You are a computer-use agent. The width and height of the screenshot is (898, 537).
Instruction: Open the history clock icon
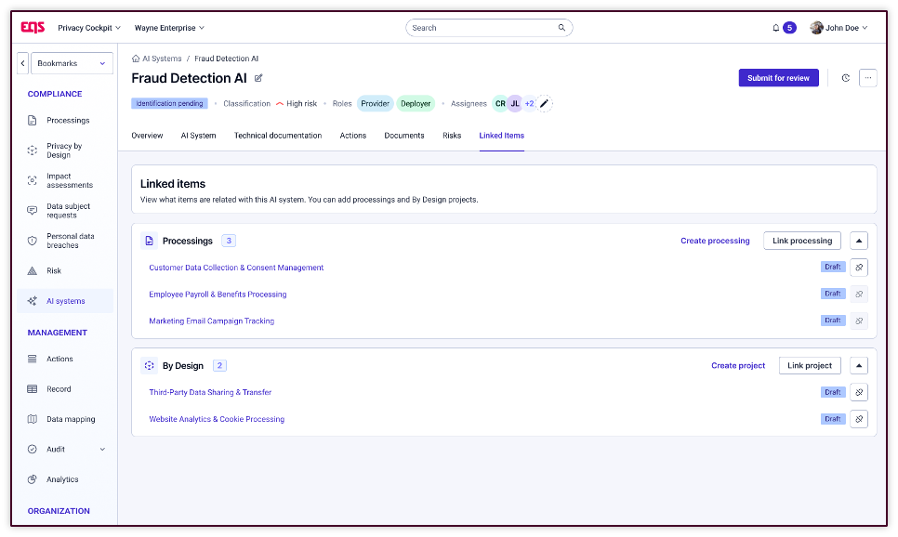click(x=845, y=78)
